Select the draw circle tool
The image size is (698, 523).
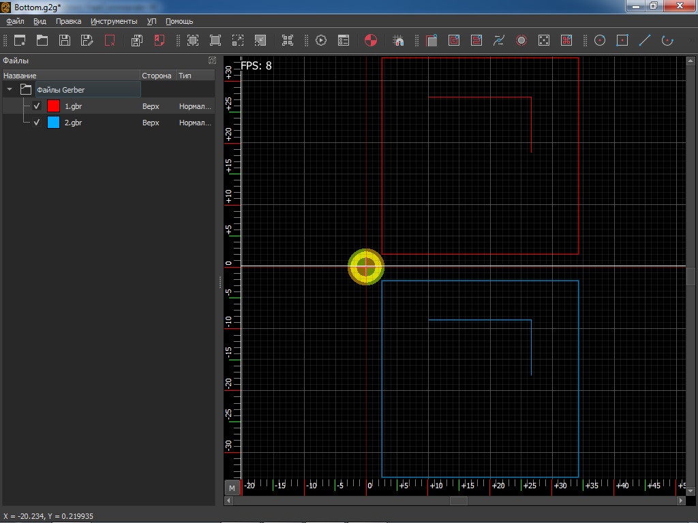[600, 40]
